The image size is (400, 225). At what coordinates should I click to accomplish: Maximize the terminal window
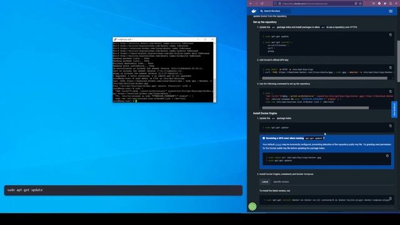(x=206, y=39)
